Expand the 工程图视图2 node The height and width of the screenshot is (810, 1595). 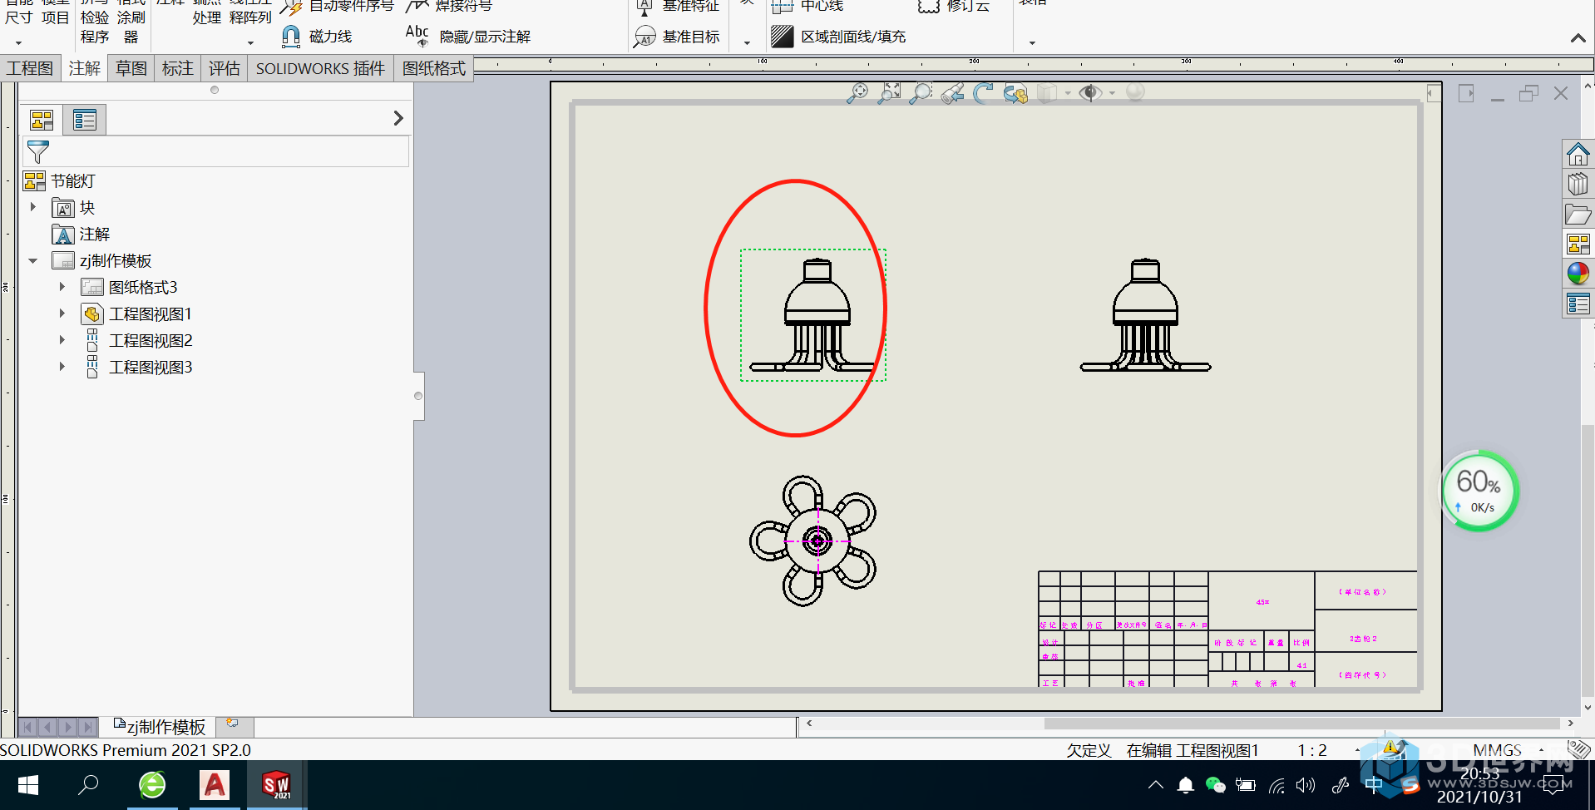(62, 340)
